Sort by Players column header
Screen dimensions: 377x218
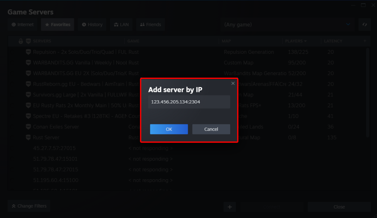[x=296, y=41]
